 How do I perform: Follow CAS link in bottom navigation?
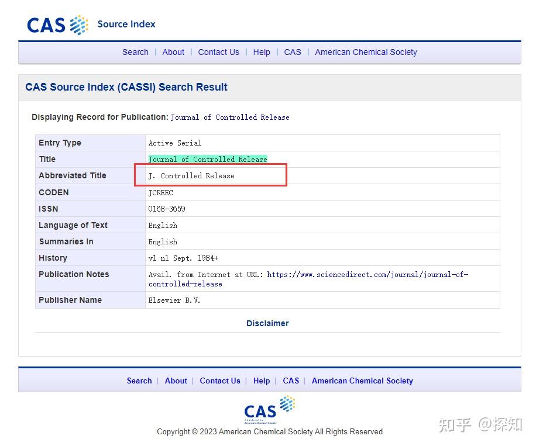pyautogui.click(x=291, y=381)
